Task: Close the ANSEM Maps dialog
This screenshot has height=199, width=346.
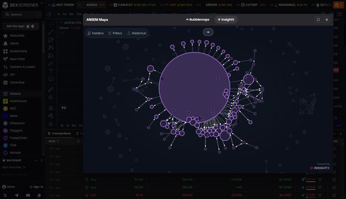Action: [x=327, y=20]
